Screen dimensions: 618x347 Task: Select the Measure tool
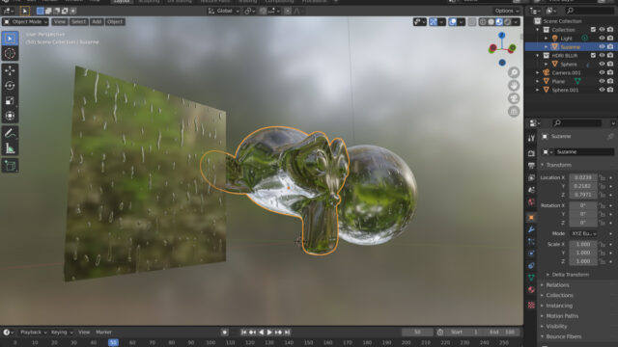10,148
